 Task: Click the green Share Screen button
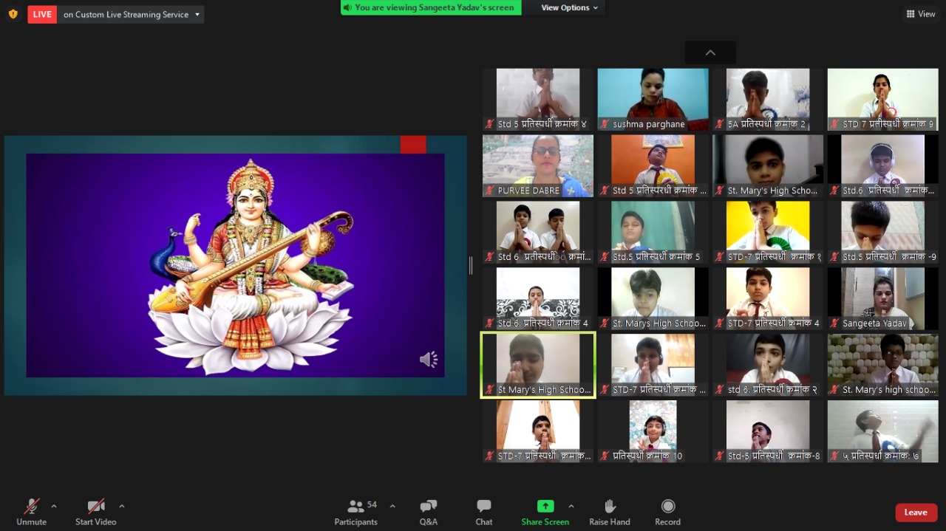(x=545, y=511)
